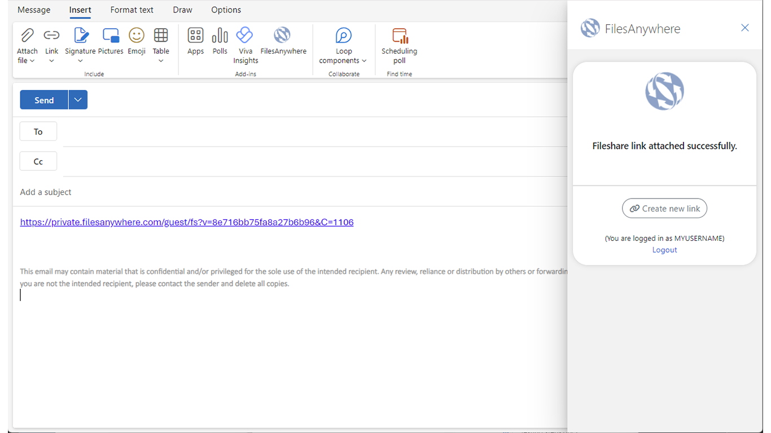
Task: Click Create new link button
Action: point(664,208)
